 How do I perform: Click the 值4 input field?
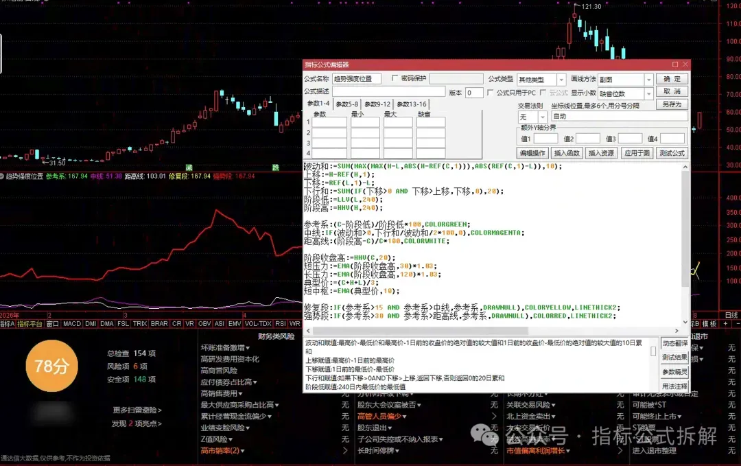coord(672,139)
